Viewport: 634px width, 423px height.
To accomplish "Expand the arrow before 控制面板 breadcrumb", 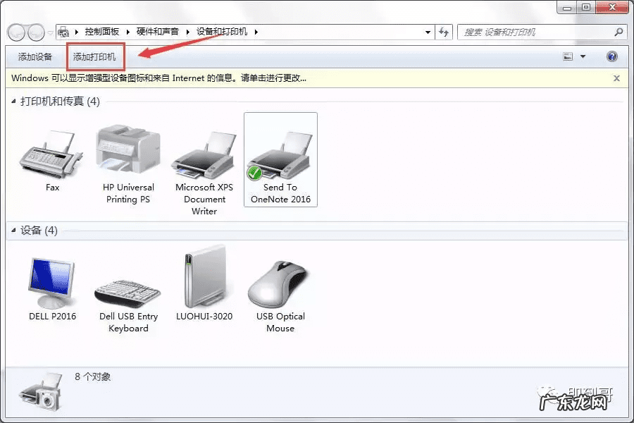I will click(76, 32).
